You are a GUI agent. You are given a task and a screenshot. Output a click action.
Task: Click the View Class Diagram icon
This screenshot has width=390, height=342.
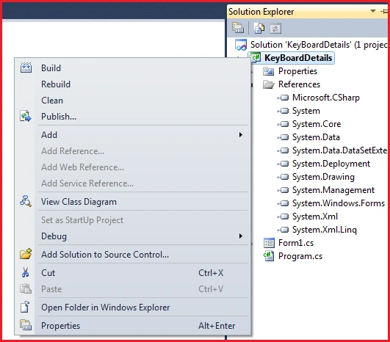coord(26,201)
